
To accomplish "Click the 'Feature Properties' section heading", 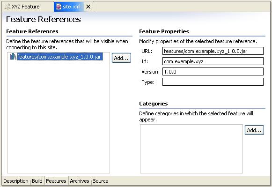I will coord(164,31).
